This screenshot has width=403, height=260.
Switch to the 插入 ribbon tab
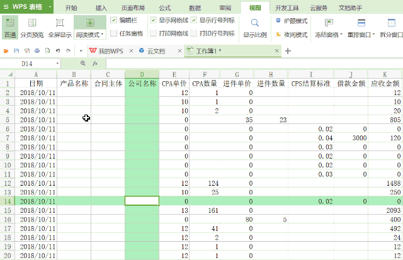coord(101,8)
